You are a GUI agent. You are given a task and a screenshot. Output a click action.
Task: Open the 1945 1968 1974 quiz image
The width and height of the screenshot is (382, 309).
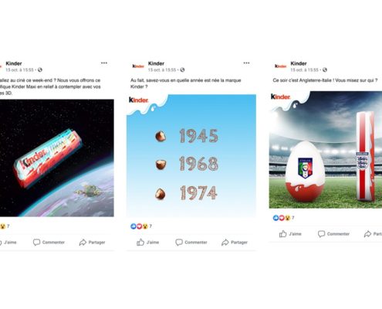pyautogui.click(x=191, y=156)
